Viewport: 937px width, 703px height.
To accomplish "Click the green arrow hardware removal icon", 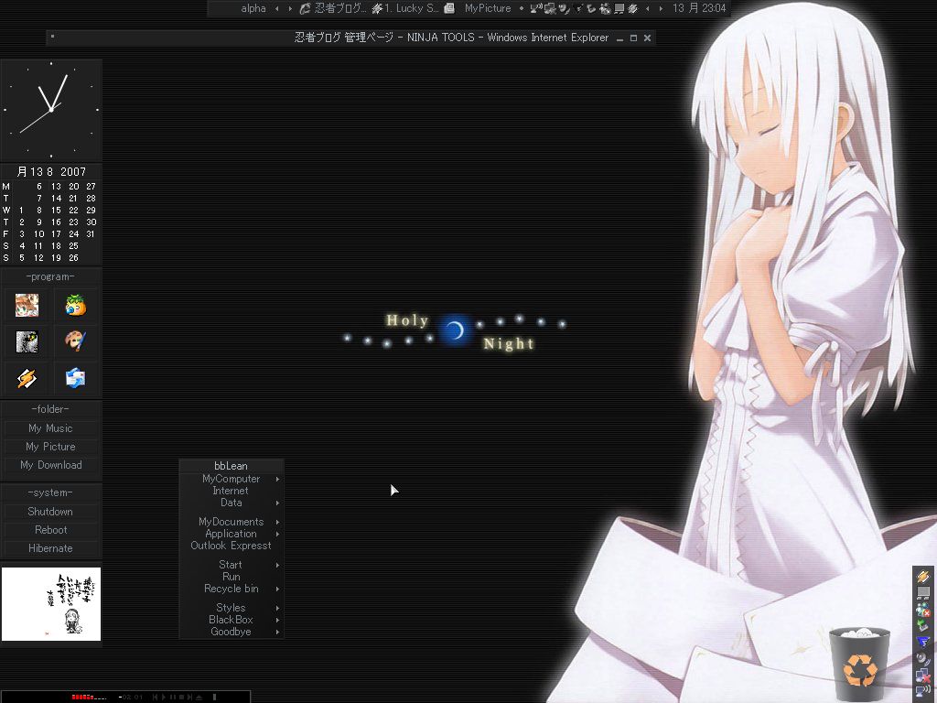I will (x=923, y=625).
